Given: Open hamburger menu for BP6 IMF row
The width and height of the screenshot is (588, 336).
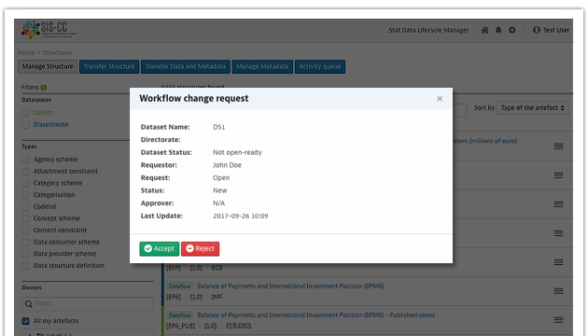Looking at the screenshot, I should (558, 291).
